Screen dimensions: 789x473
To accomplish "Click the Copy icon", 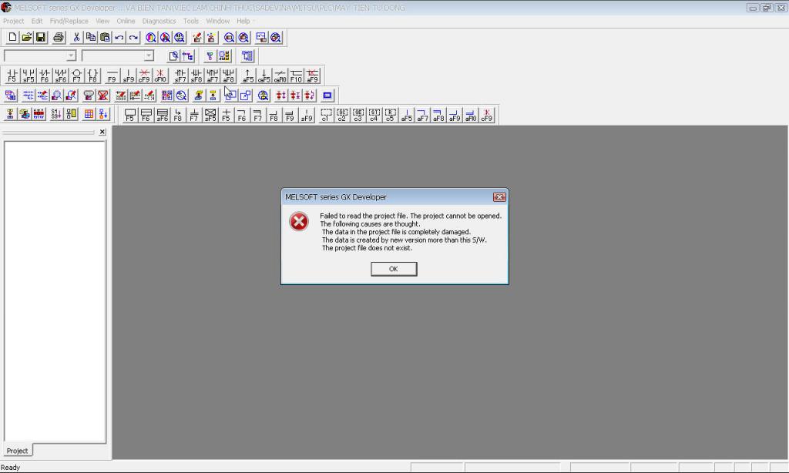I will 91,37.
